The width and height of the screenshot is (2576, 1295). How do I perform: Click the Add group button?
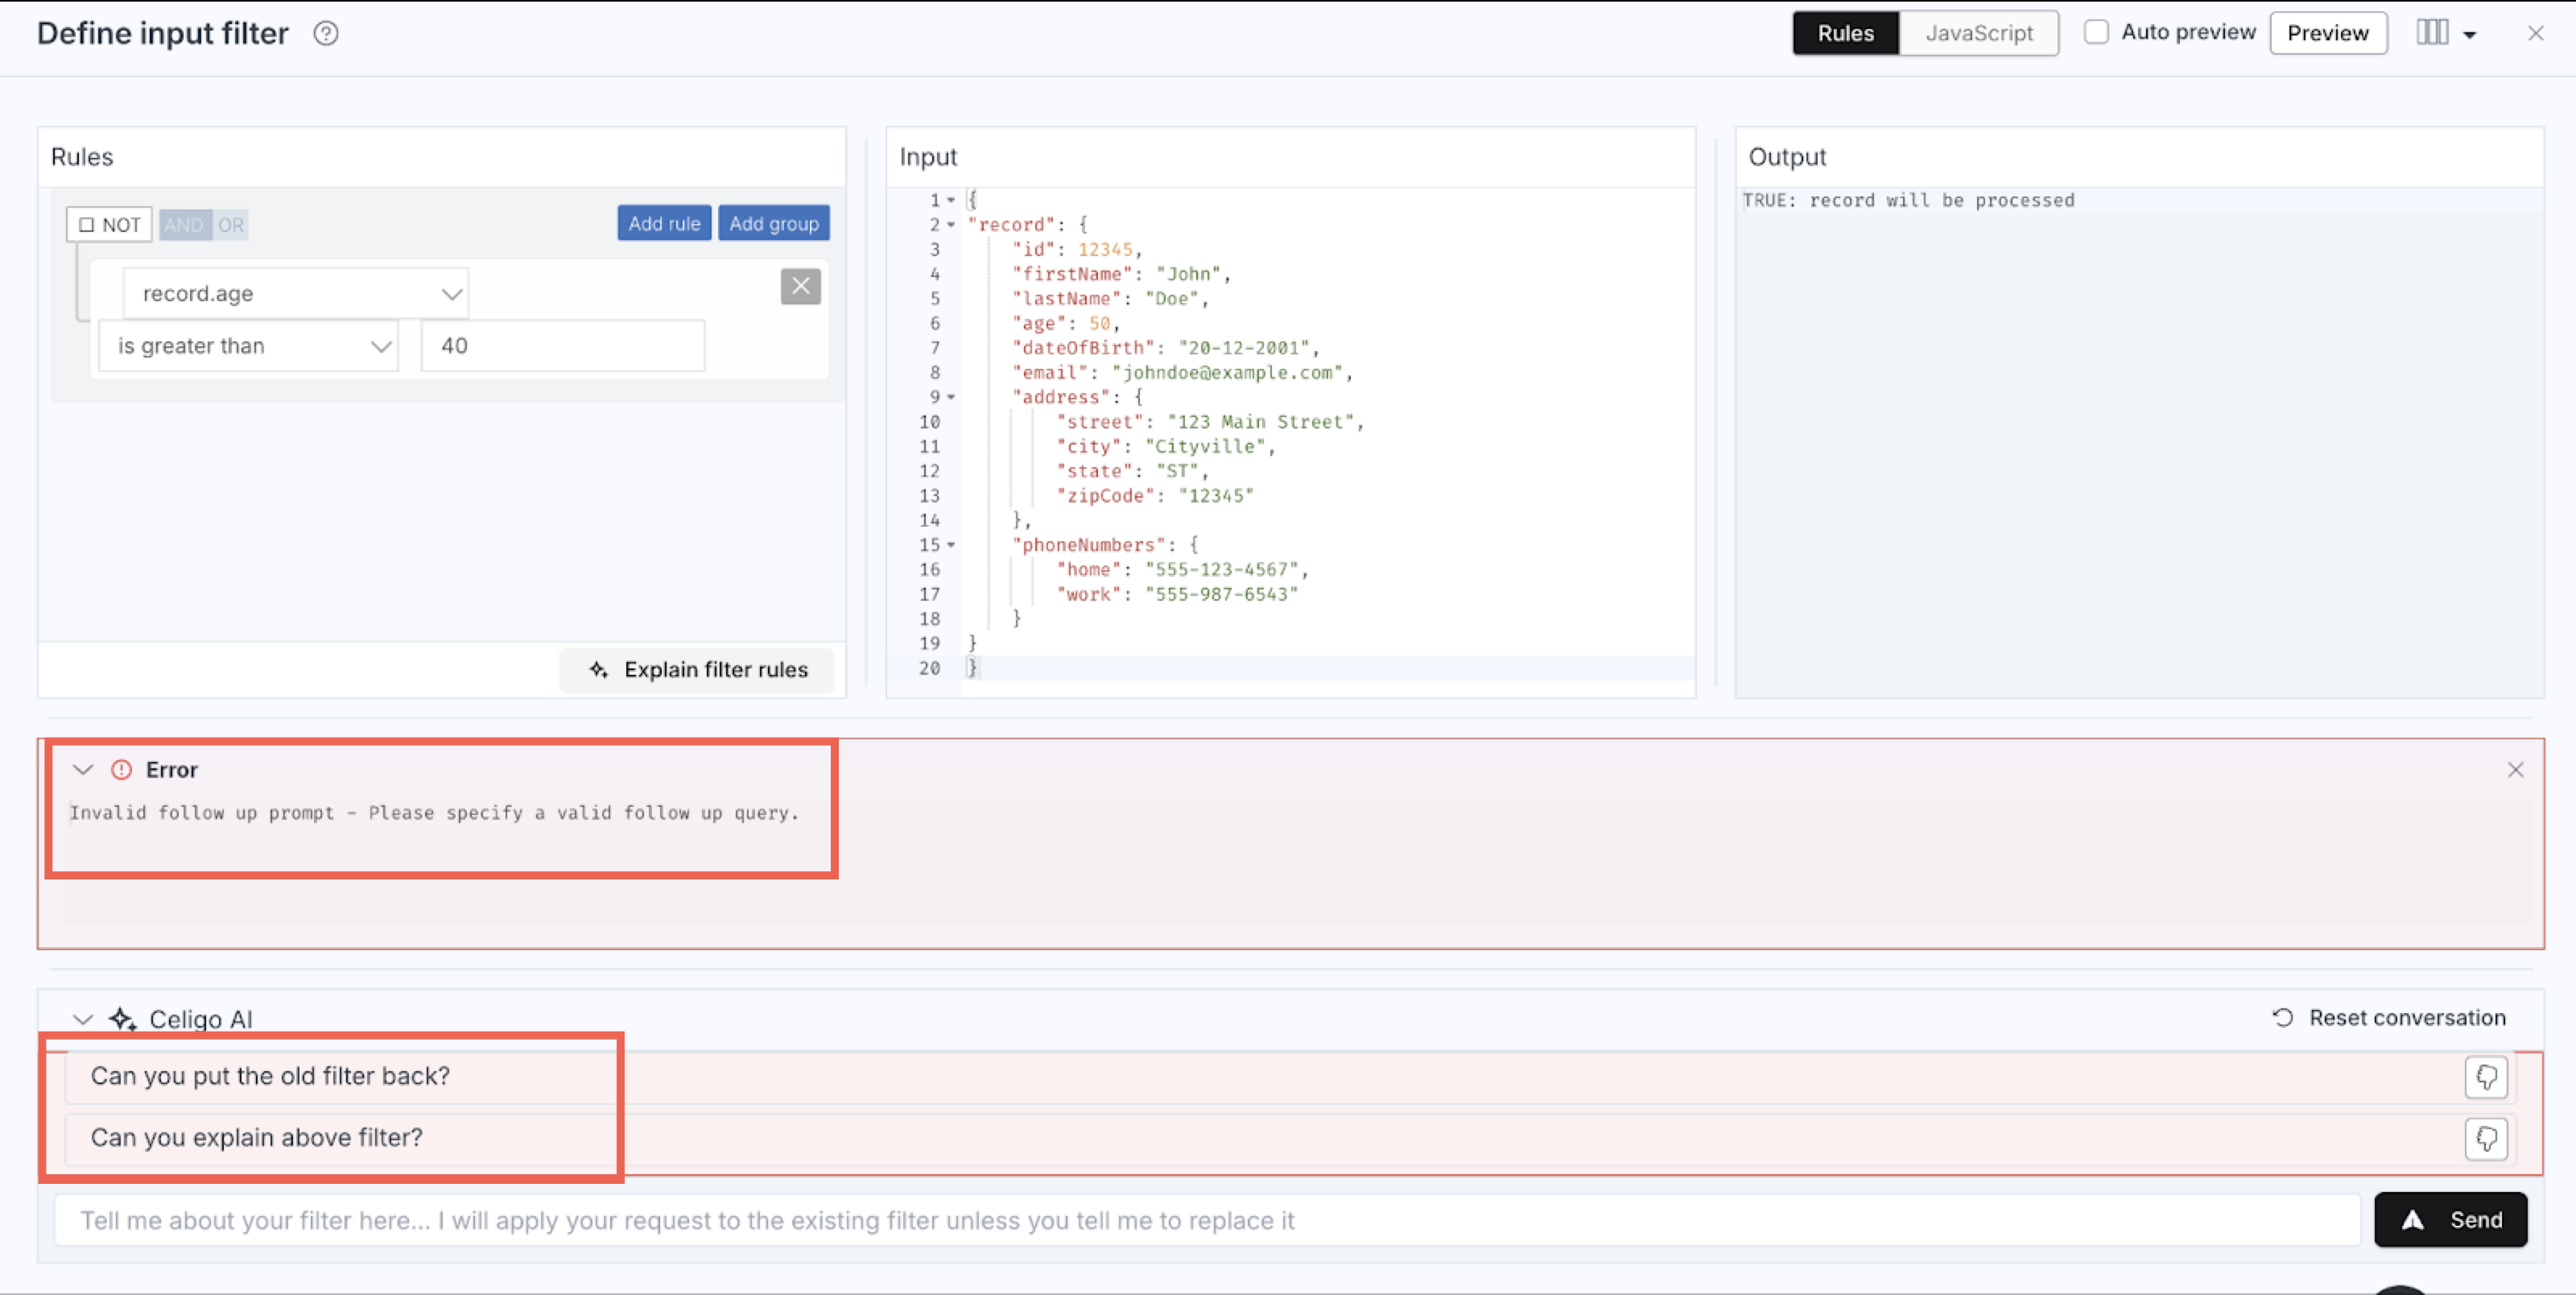pos(773,223)
